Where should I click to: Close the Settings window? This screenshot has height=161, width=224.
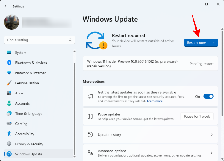(x=218, y=4)
